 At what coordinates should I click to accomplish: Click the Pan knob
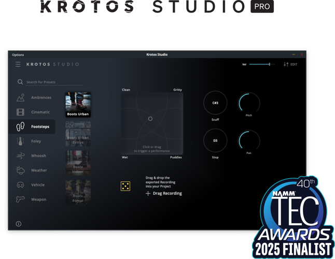click(x=249, y=140)
